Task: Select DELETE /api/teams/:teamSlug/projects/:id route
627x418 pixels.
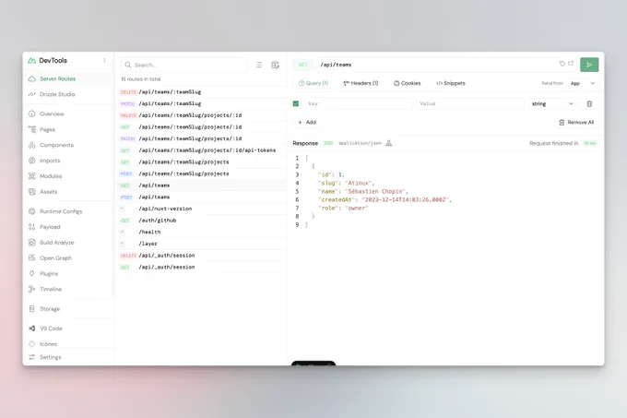Action: point(202,115)
